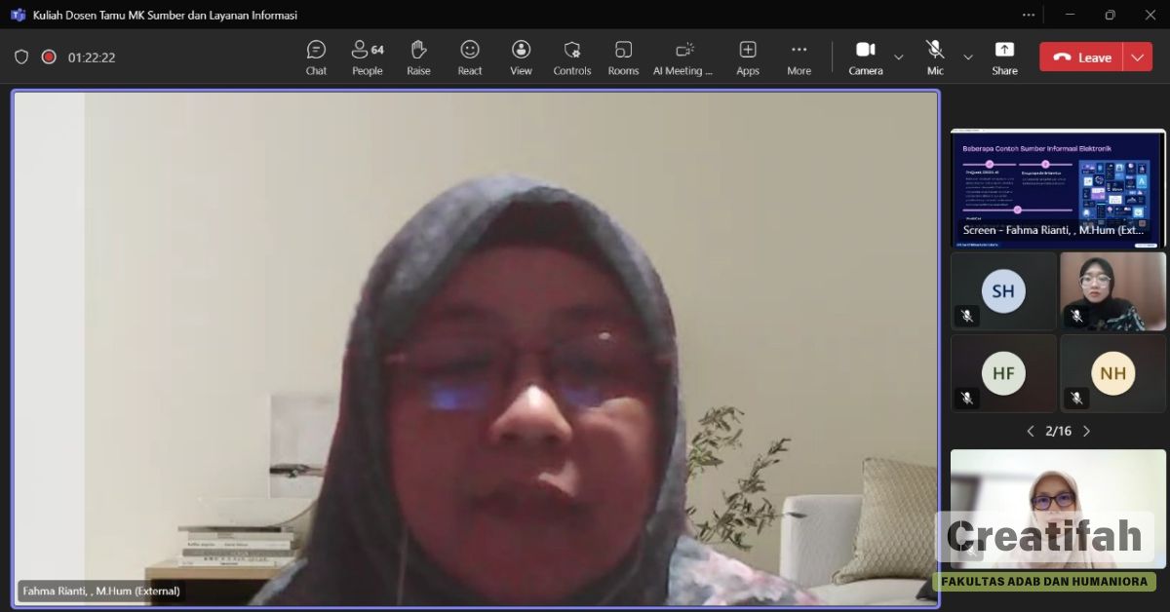Open the title bar ellipsis menu
The image size is (1170, 612).
pyautogui.click(x=1029, y=15)
